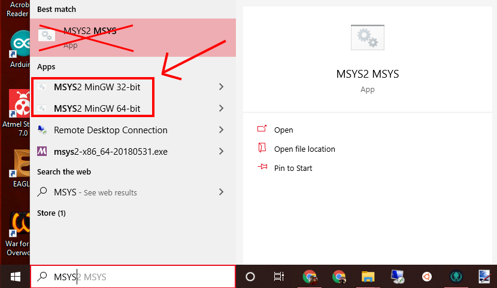
Task: Launch MSYS2 MinGW 32-bit from Apps list
Action: (133, 87)
